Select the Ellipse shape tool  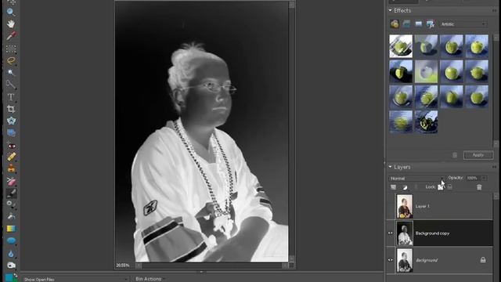tap(11, 240)
